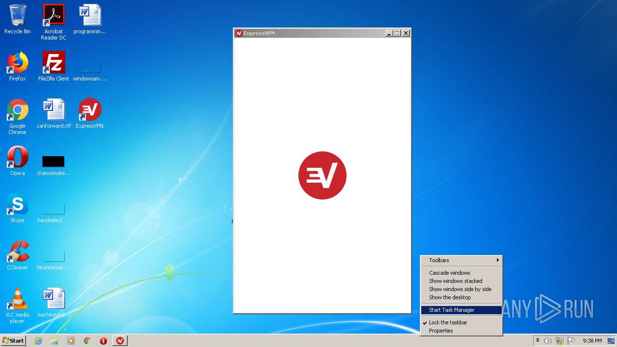Launch Opera from the desktop
The width and height of the screenshot is (617, 347).
click(17, 161)
